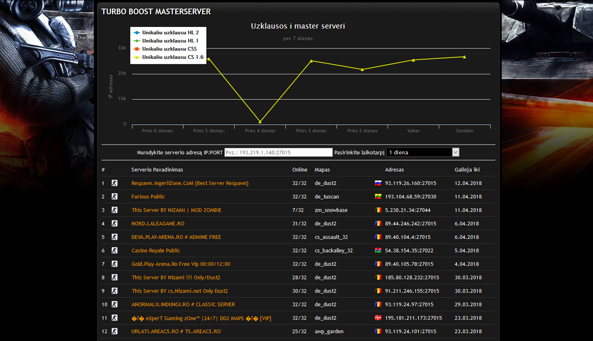This screenshot has width=593, height=341.
Task: Open the time period dropdown showing 1 diena
Action: [x=422, y=152]
